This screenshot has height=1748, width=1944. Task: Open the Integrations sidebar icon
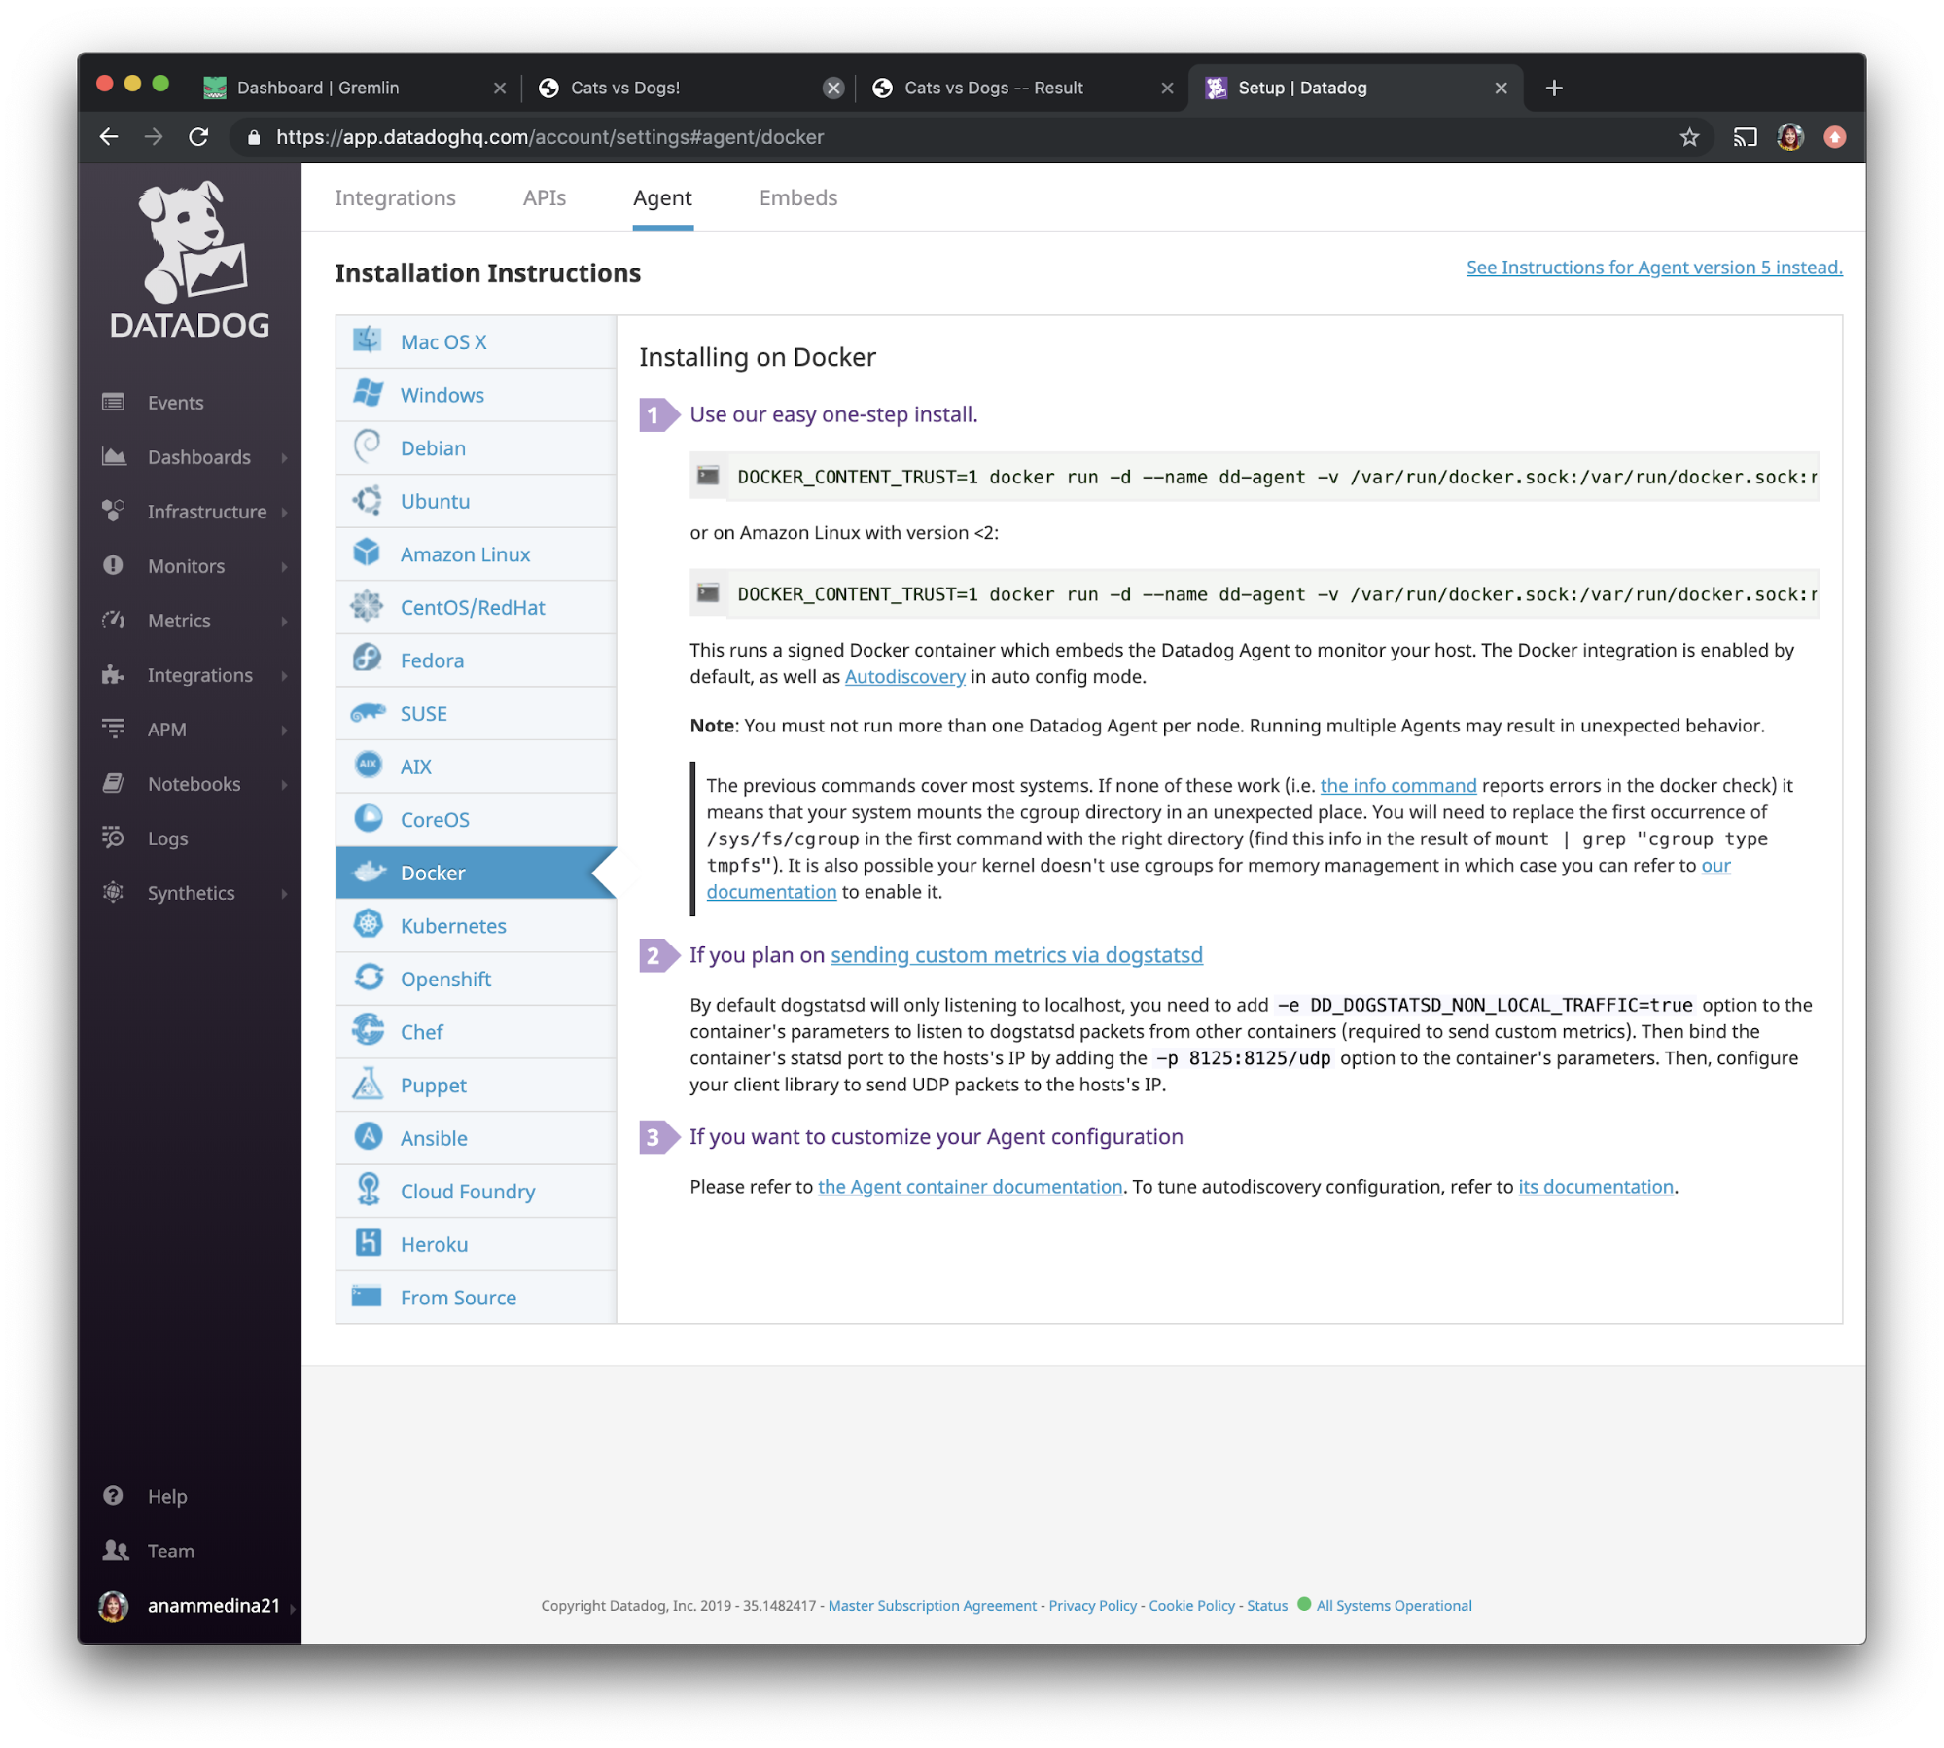point(113,673)
